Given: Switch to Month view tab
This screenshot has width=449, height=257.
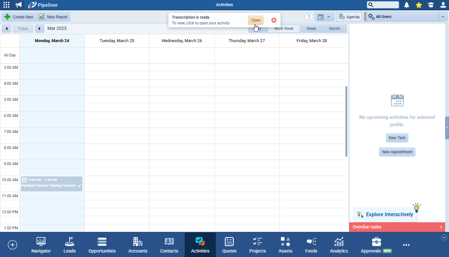Looking at the screenshot, I should click(x=335, y=29).
